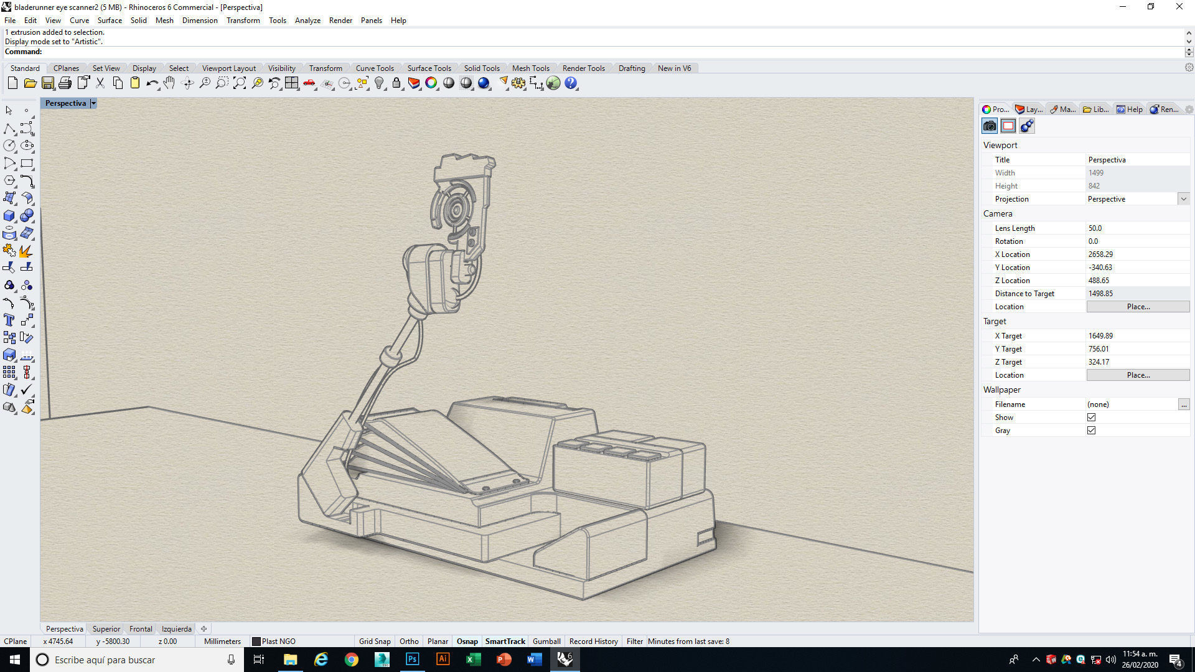Click the Windows Start button
The width and height of the screenshot is (1195, 672).
pyautogui.click(x=15, y=660)
